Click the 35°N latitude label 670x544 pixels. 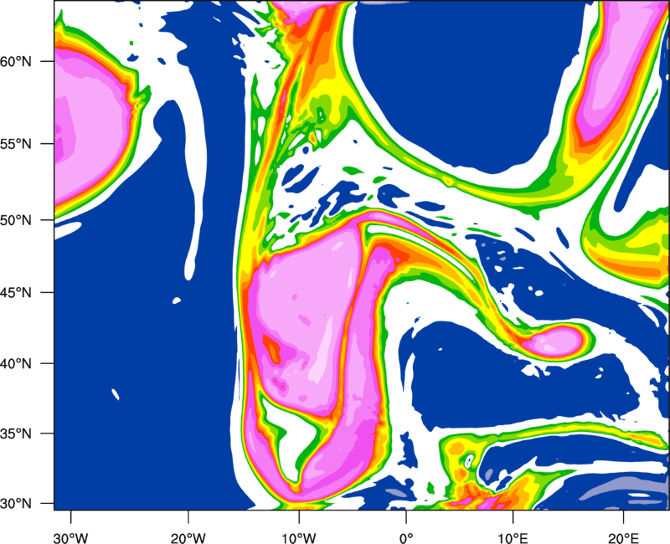click(x=16, y=434)
